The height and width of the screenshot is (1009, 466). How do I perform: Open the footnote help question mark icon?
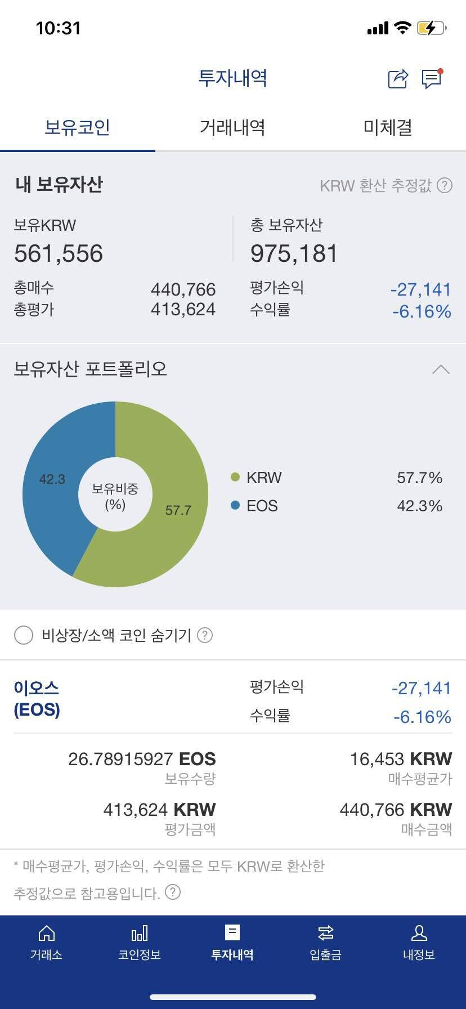coord(174,892)
